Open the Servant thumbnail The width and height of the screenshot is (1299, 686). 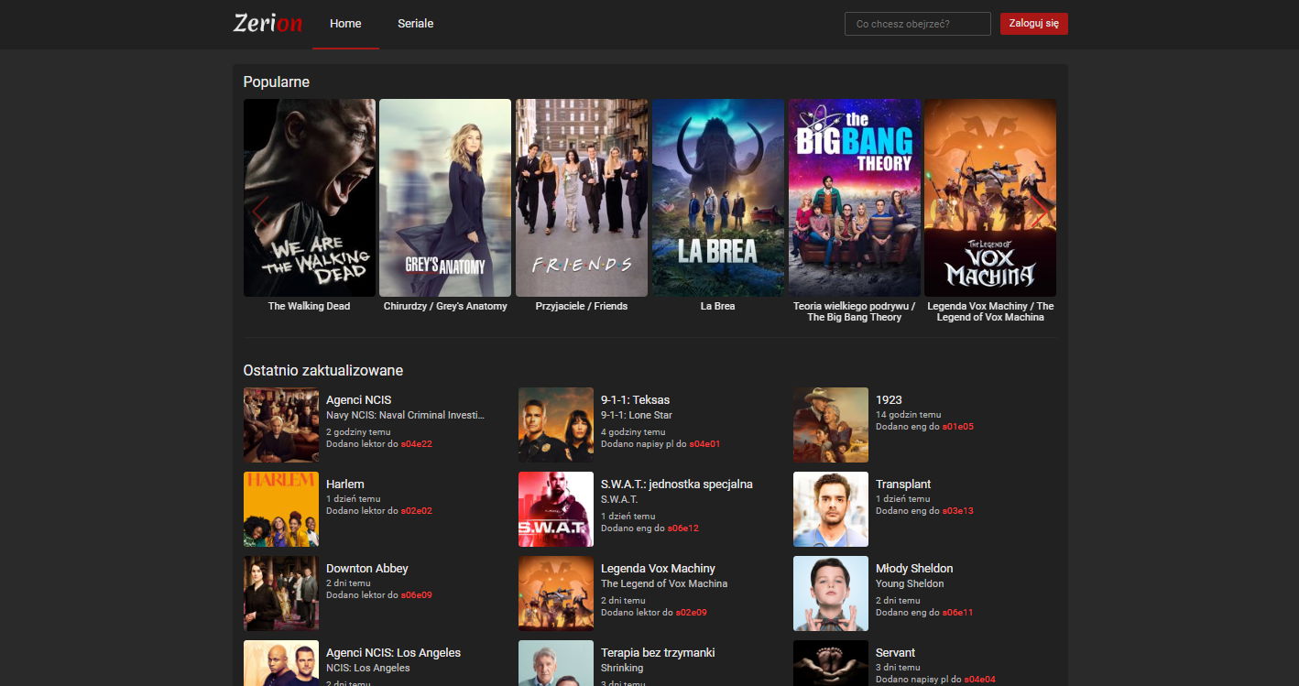pyautogui.click(x=831, y=663)
